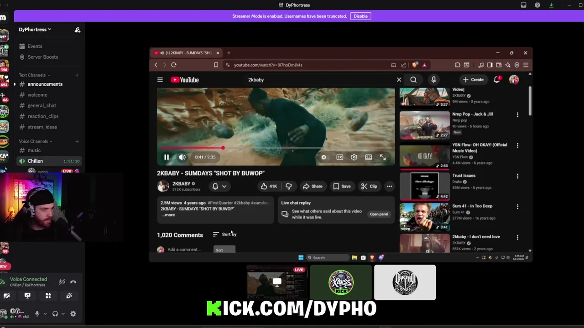Go to YouTube home via logo

(185, 80)
